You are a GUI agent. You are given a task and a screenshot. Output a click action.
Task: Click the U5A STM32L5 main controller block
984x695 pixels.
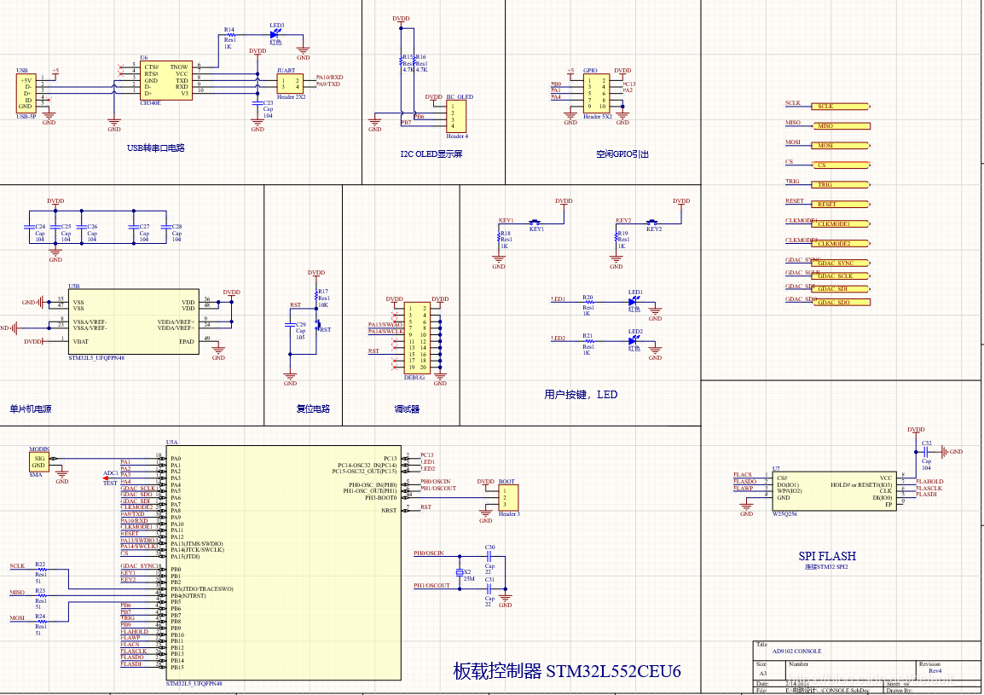pos(283,563)
